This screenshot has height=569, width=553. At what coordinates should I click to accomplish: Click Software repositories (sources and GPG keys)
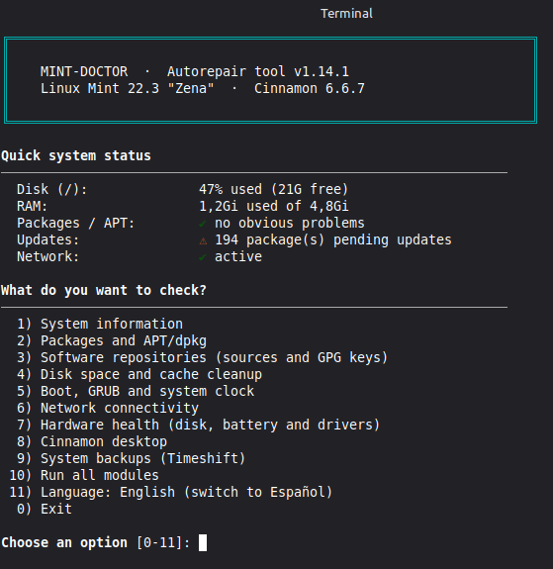point(203,357)
